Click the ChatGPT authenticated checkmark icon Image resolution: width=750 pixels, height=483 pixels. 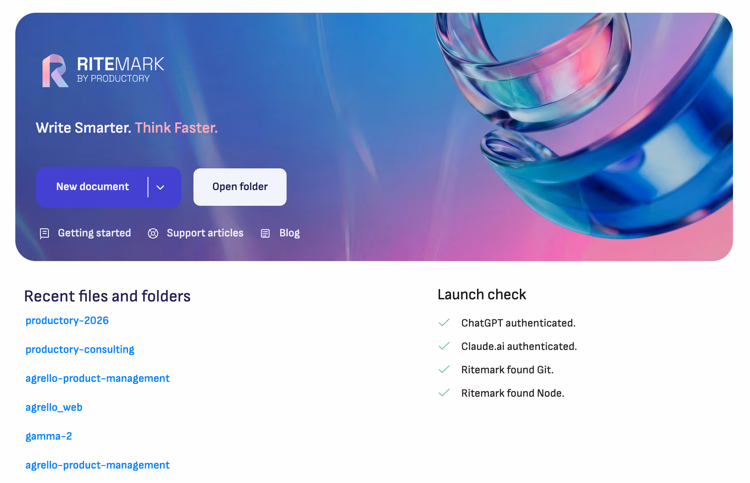pos(444,323)
